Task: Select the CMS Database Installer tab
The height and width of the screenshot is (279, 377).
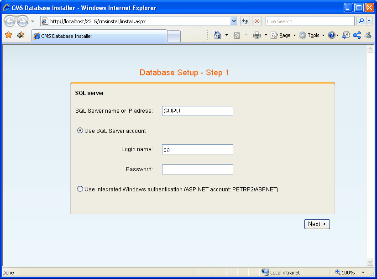Action: pos(99,36)
